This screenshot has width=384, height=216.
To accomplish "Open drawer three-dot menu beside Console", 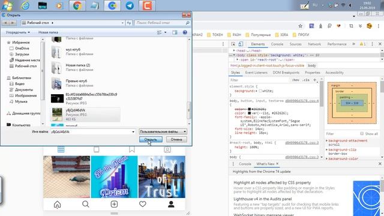I will coord(233,164).
